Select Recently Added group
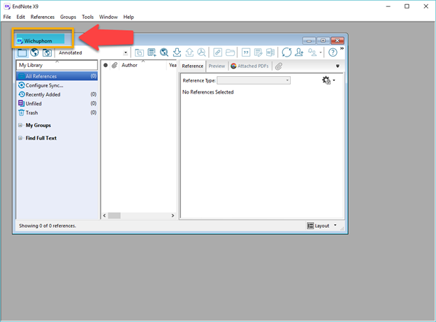Viewport: 436px width, 322px height. click(x=43, y=94)
